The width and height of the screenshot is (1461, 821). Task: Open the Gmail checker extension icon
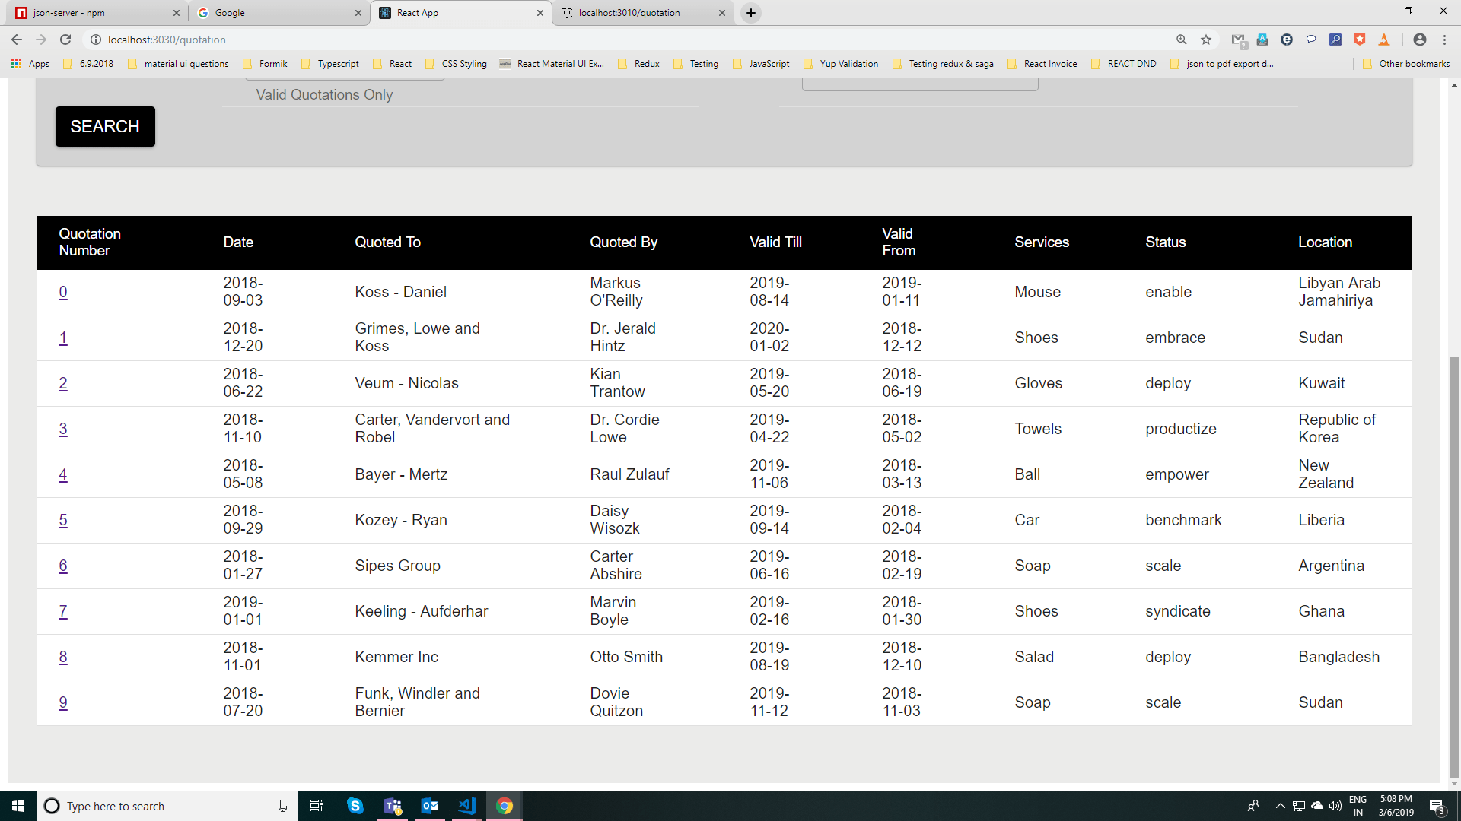click(1238, 40)
